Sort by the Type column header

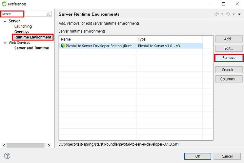(169, 39)
